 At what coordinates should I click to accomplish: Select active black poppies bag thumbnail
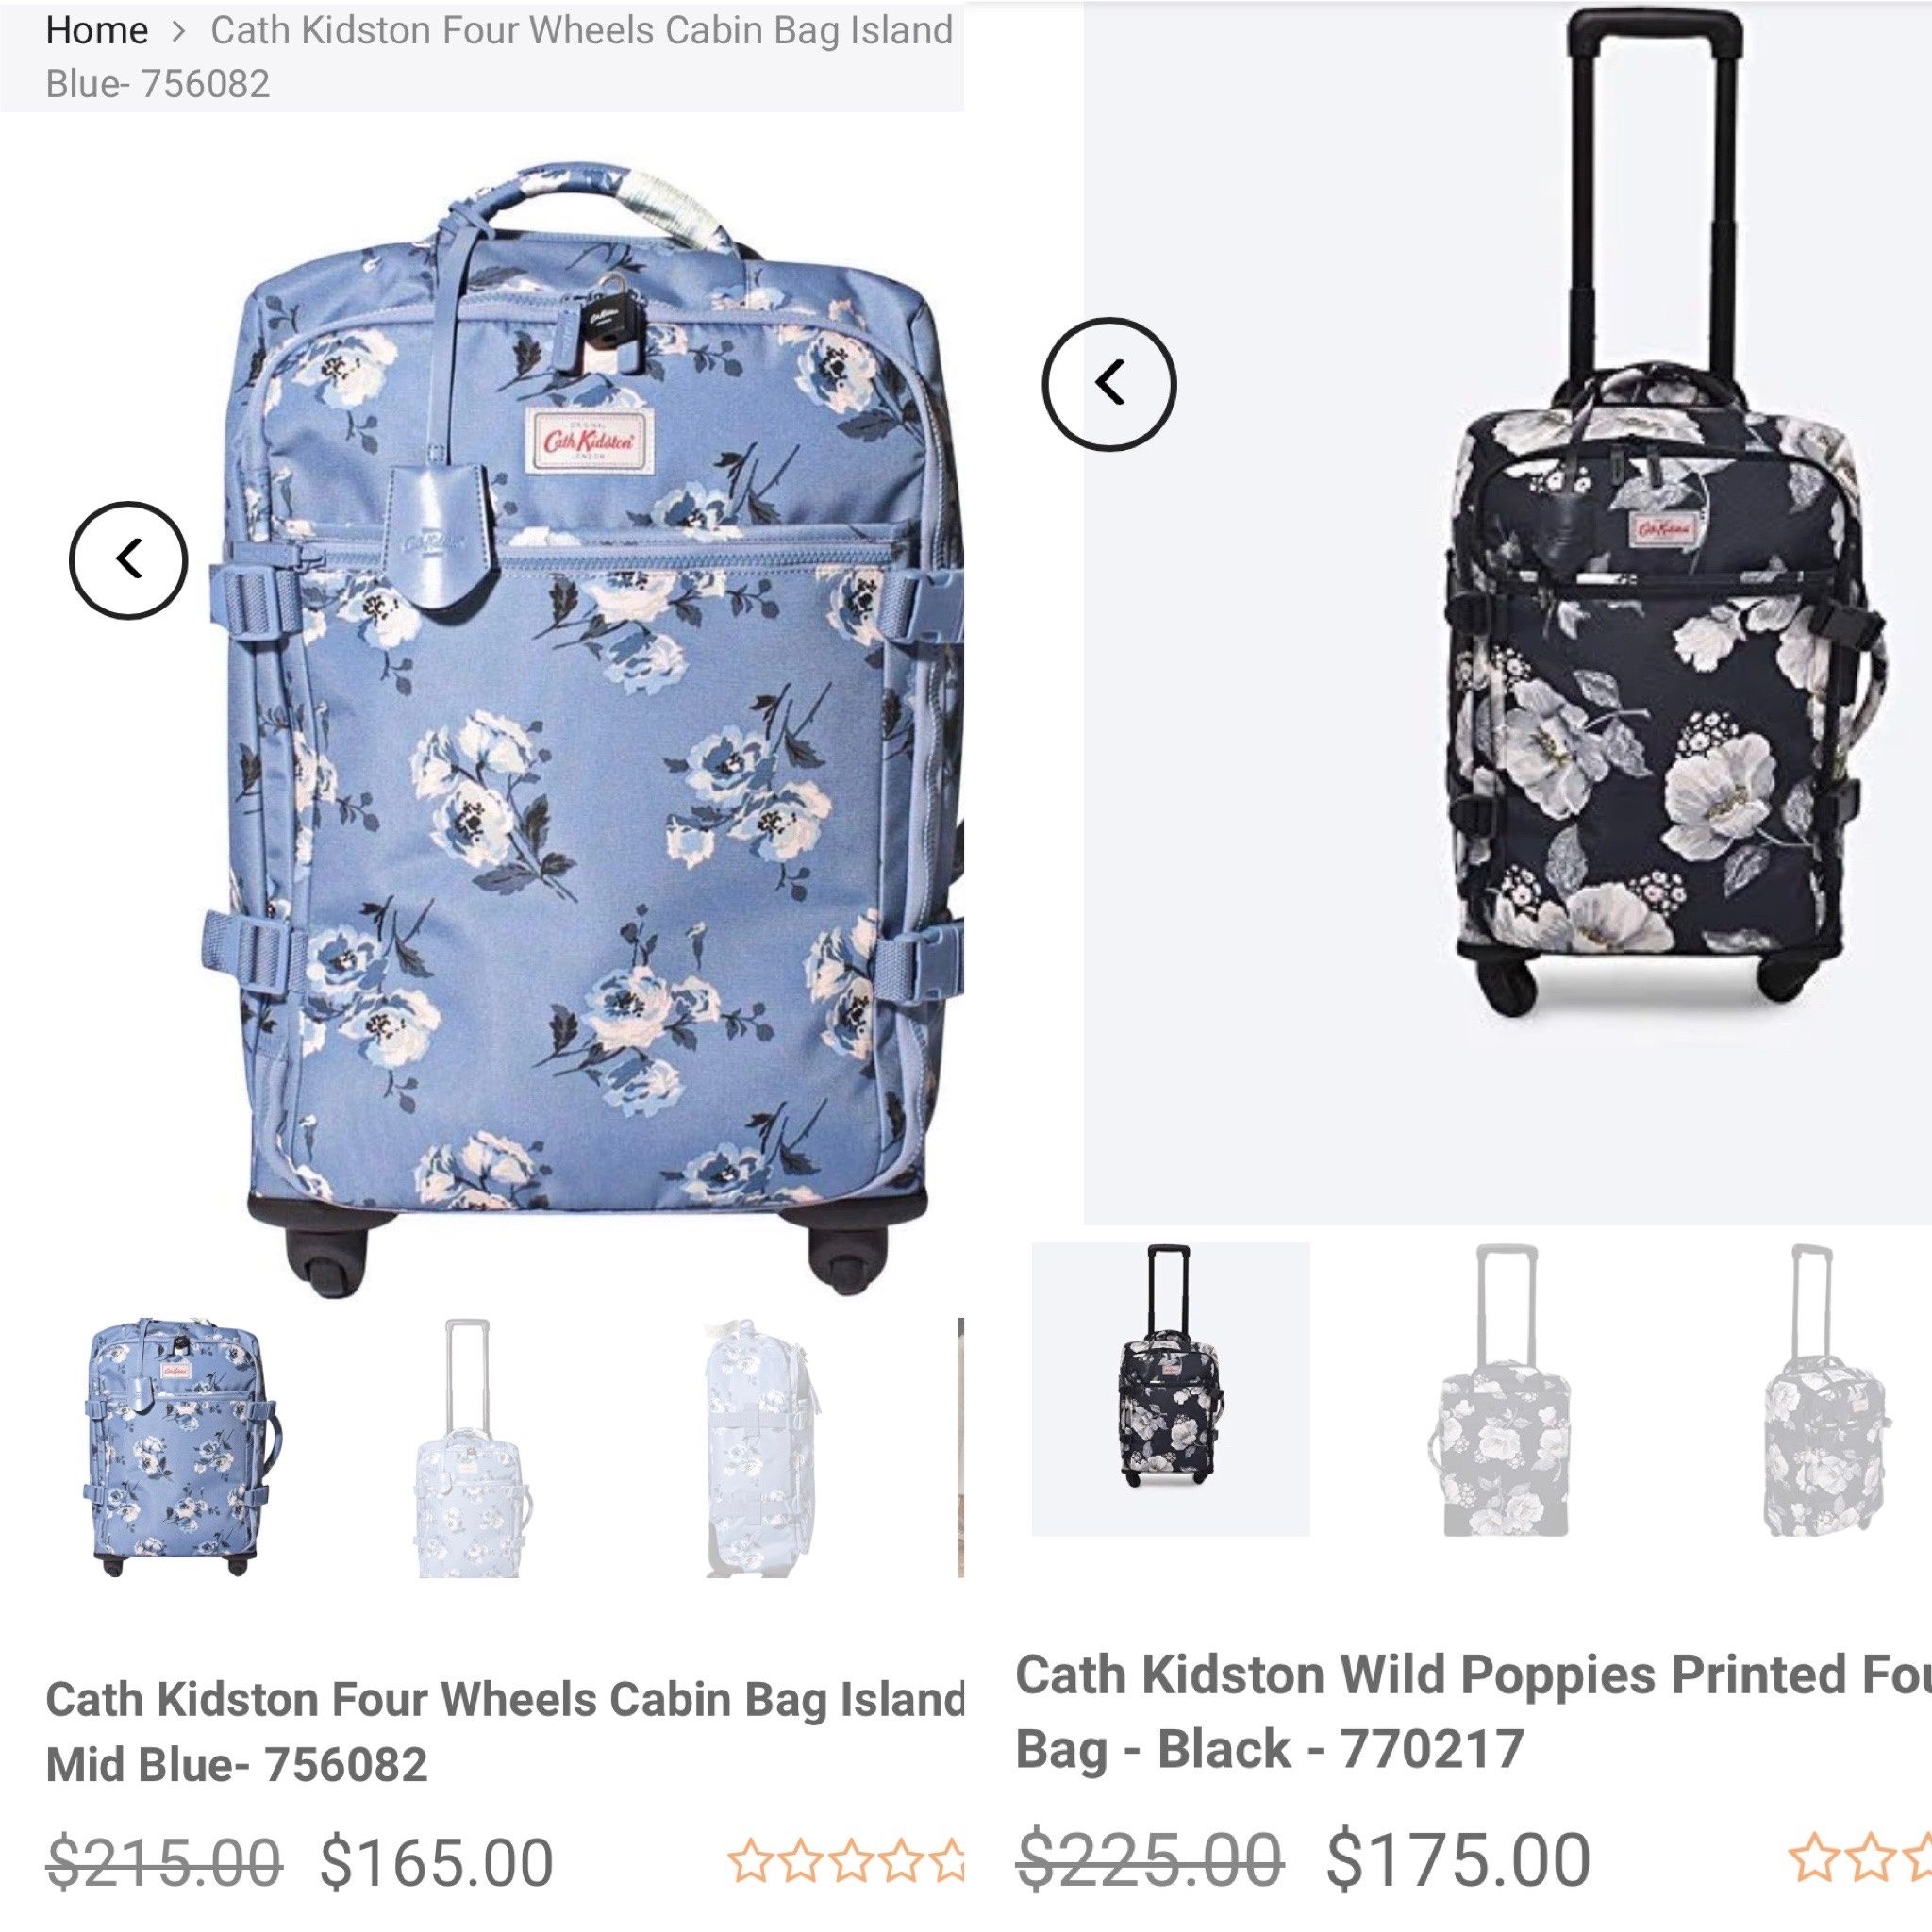point(1170,1389)
